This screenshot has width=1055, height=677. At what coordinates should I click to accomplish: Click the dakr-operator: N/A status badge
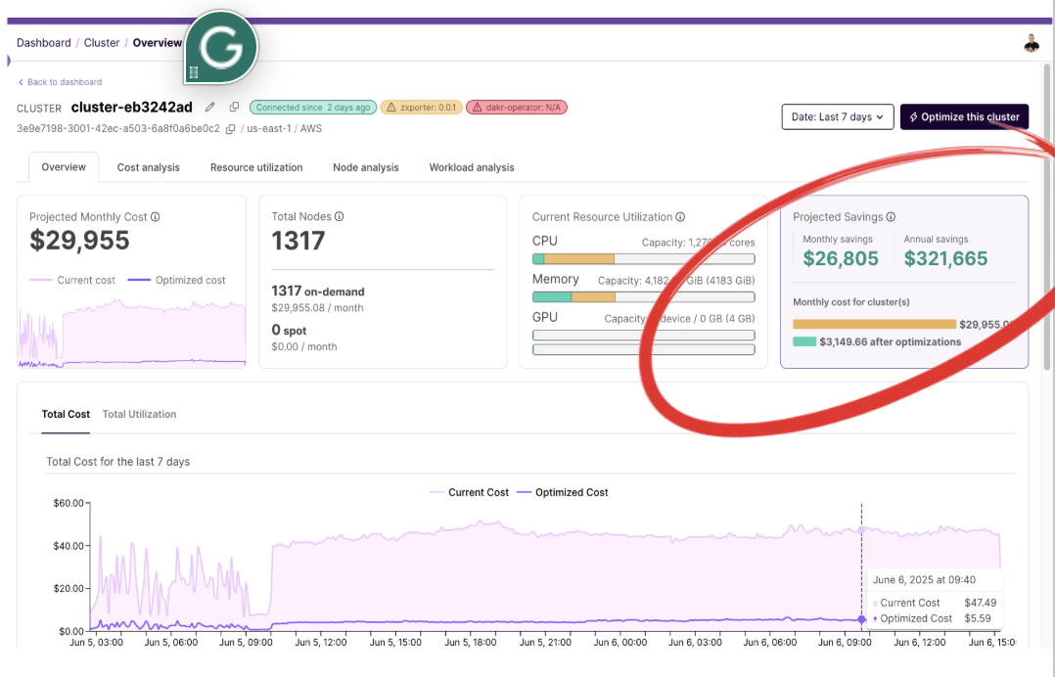pyautogui.click(x=517, y=108)
